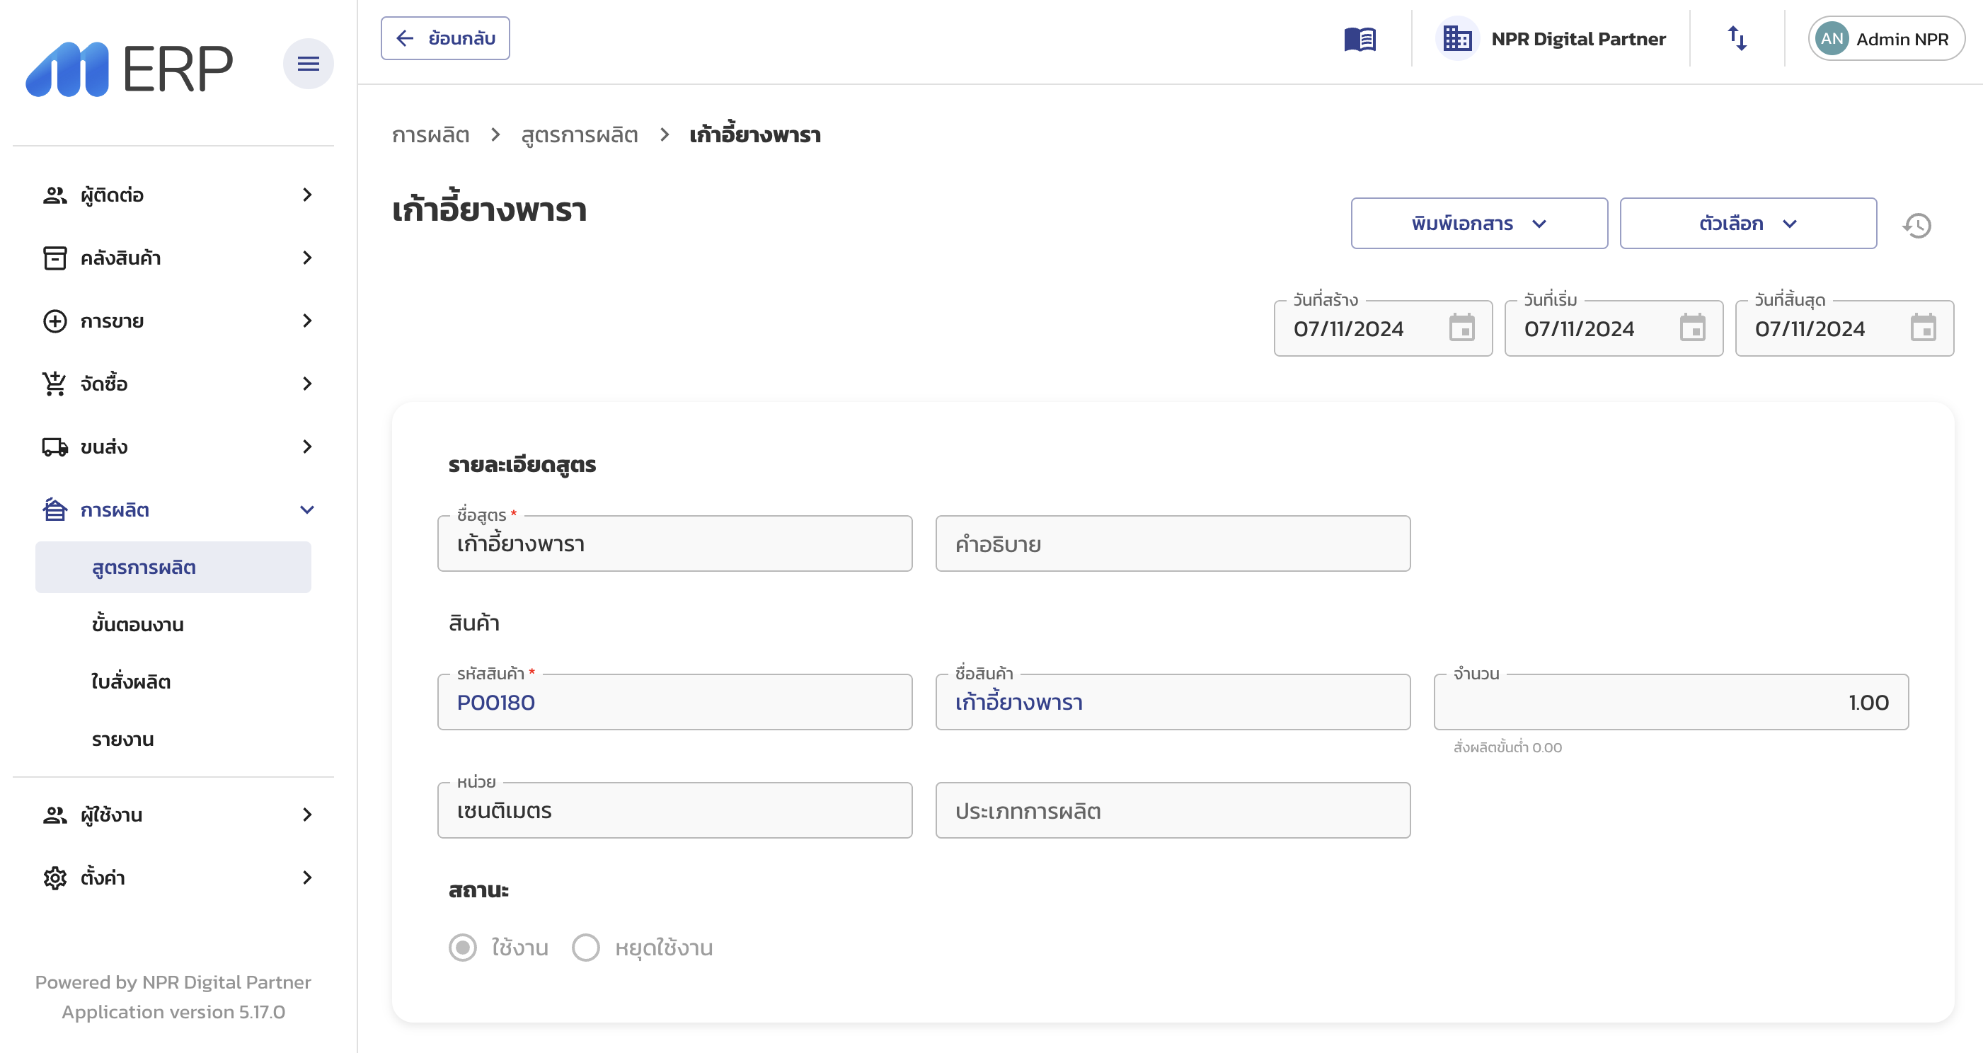Click สูตรการผลิต breadcrumb link
Image resolution: width=1983 pixels, height=1053 pixels.
click(x=579, y=135)
